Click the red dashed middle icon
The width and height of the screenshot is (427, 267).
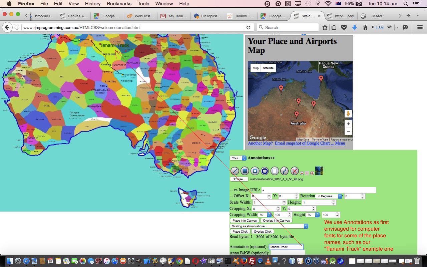307,173
